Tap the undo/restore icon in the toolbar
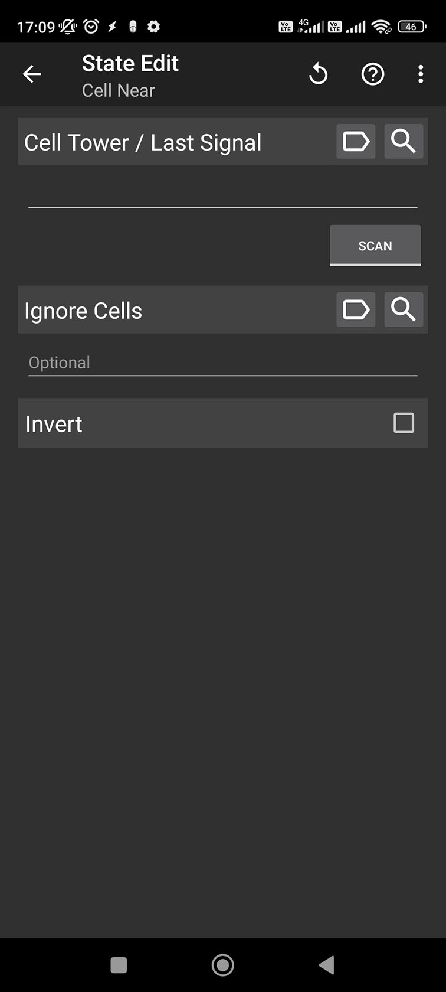The height and width of the screenshot is (992, 446). [319, 74]
